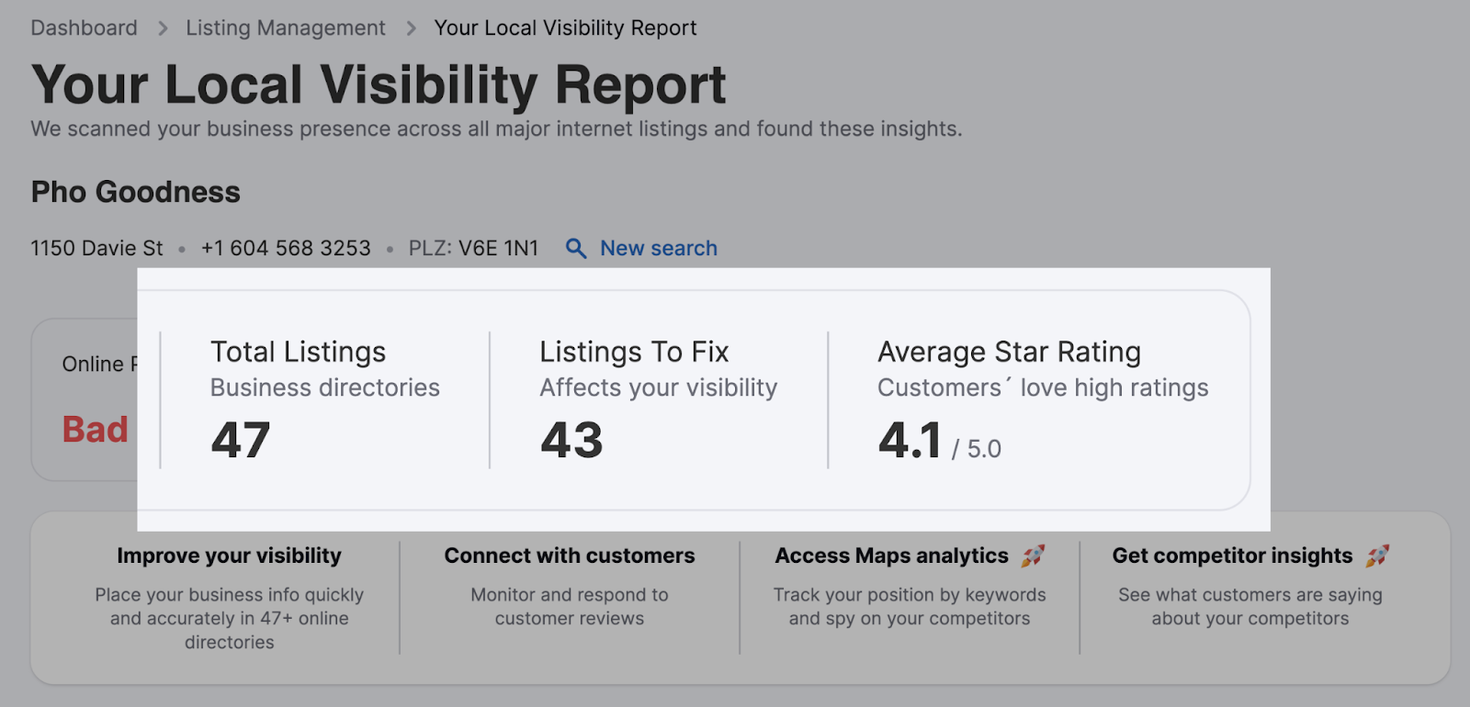Open Connect with customers section
The image size is (1470, 707).
point(570,556)
